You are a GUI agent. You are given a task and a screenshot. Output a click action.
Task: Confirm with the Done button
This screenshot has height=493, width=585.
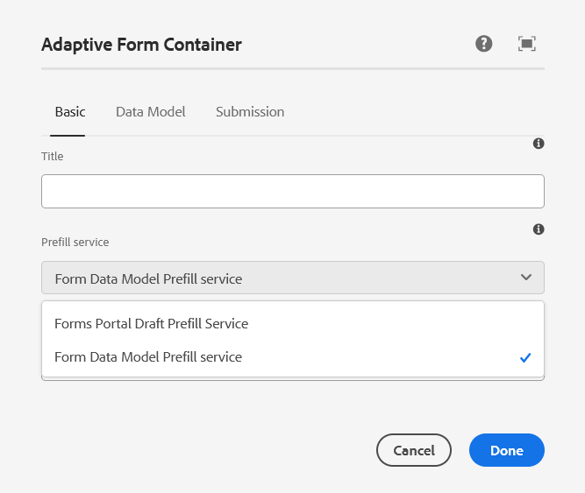[x=506, y=450]
